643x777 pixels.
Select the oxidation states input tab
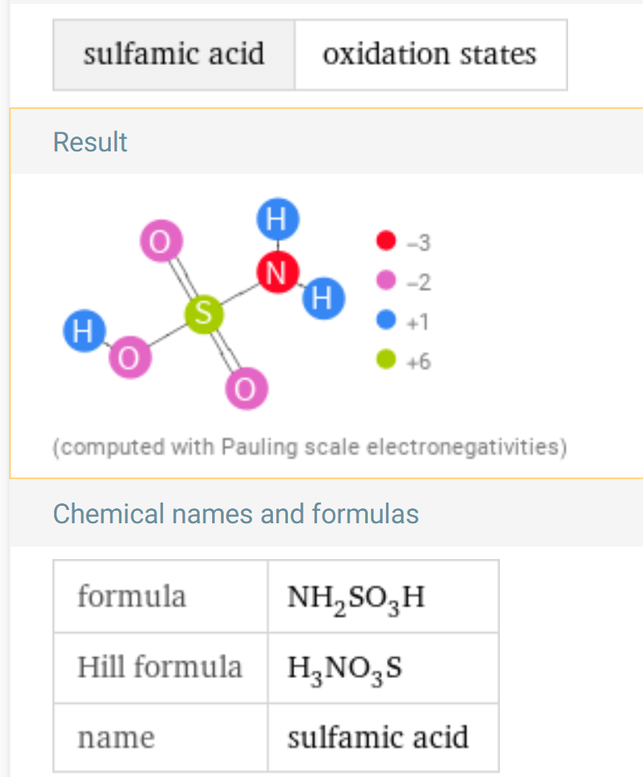click(x=431, y=55)
